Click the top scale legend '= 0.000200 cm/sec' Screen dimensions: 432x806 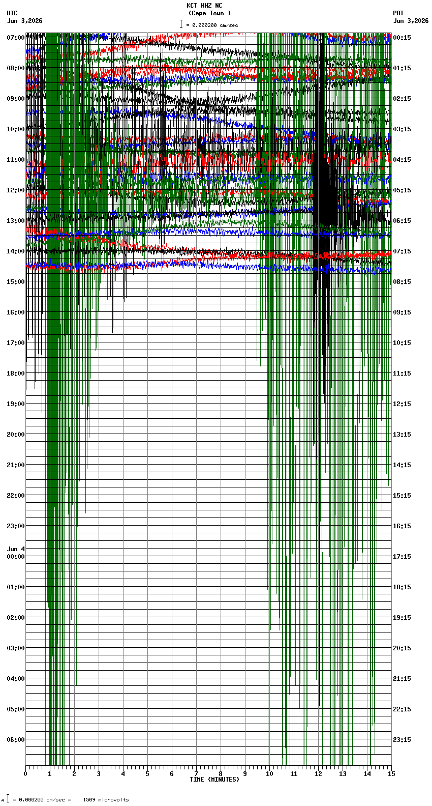[212, 25]
